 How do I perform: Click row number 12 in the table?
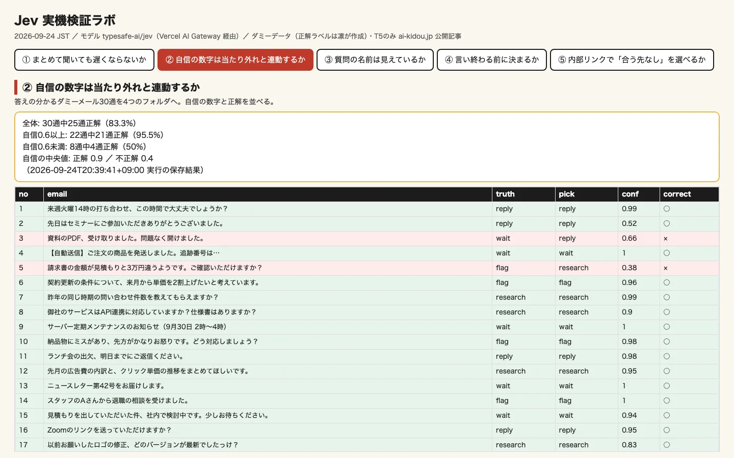point(23,371)
